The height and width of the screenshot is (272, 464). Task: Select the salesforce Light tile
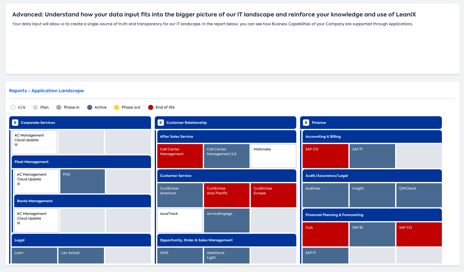pyautogui.click(x=227, y=256)
